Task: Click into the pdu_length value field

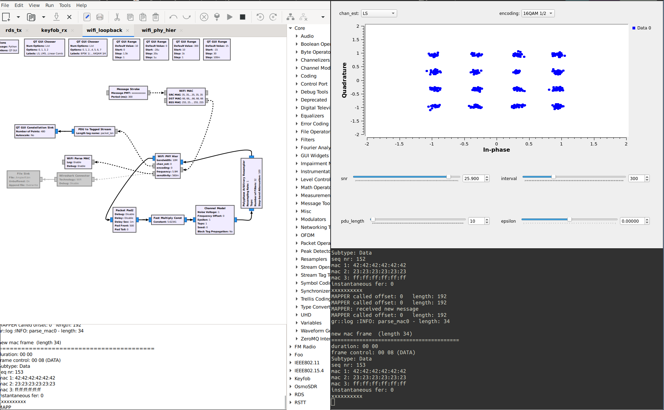Action: click(476, 221)
